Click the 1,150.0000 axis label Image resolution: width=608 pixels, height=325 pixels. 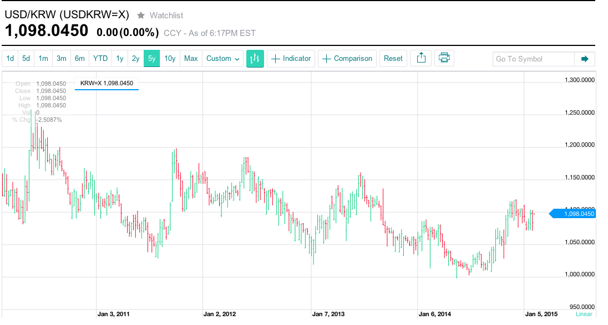pyautogui.click(x=579, y=177)
